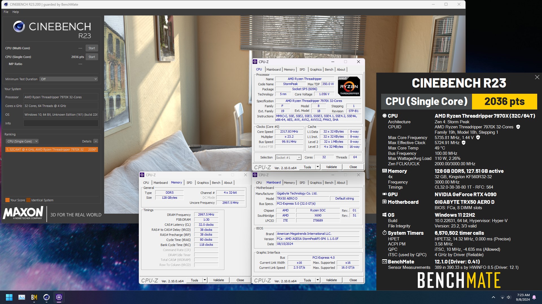Click the GPU icon in BenchMate panel
Image resolution: width=542 pixels, height=304 pixels.
click(x=384, y=194)
